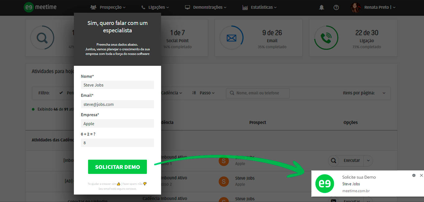The height and width of the screenshot is (202, 424).
Task: Click Renata Preto's profile avatar
Action: click(x=356, y=7)
